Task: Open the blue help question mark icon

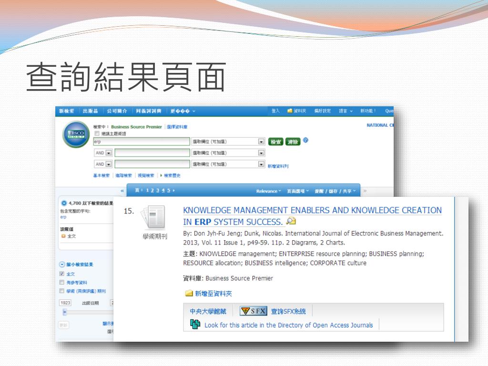Action: click(x=305, y=140)
